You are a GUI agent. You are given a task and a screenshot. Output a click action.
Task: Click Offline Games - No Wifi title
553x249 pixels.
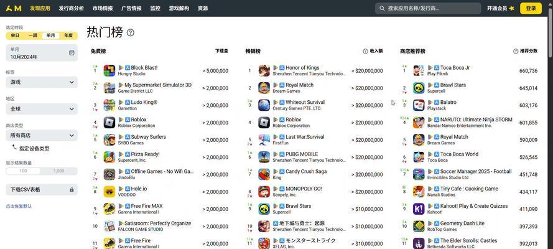click(x=162, y=171)
